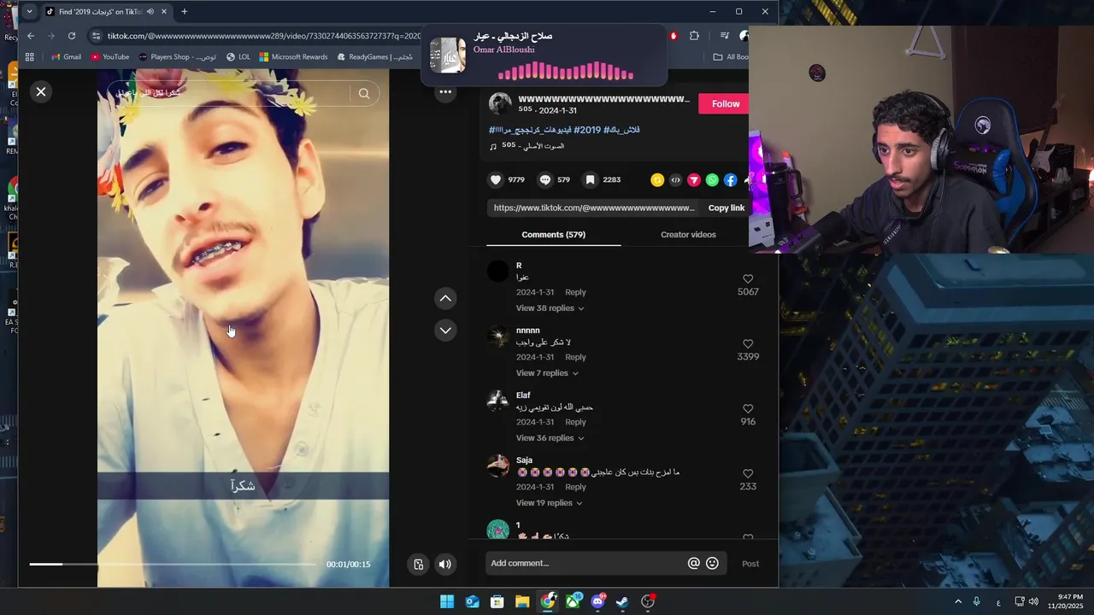1094x615 pixels.
Task: Click the Copy link button
Action: click(726, 208)
